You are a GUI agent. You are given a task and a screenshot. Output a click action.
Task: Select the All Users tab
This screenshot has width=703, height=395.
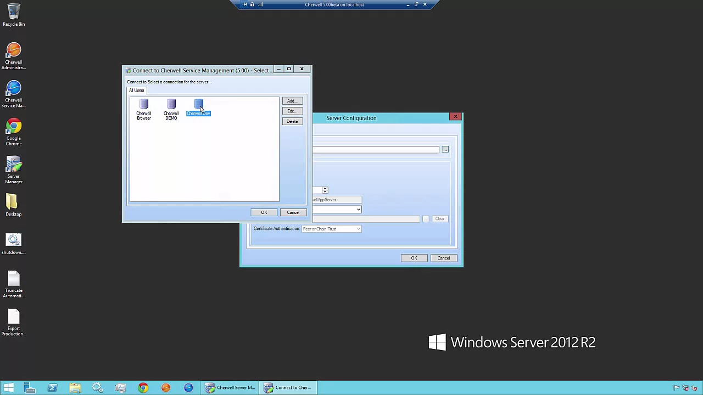tap(137, 90)
